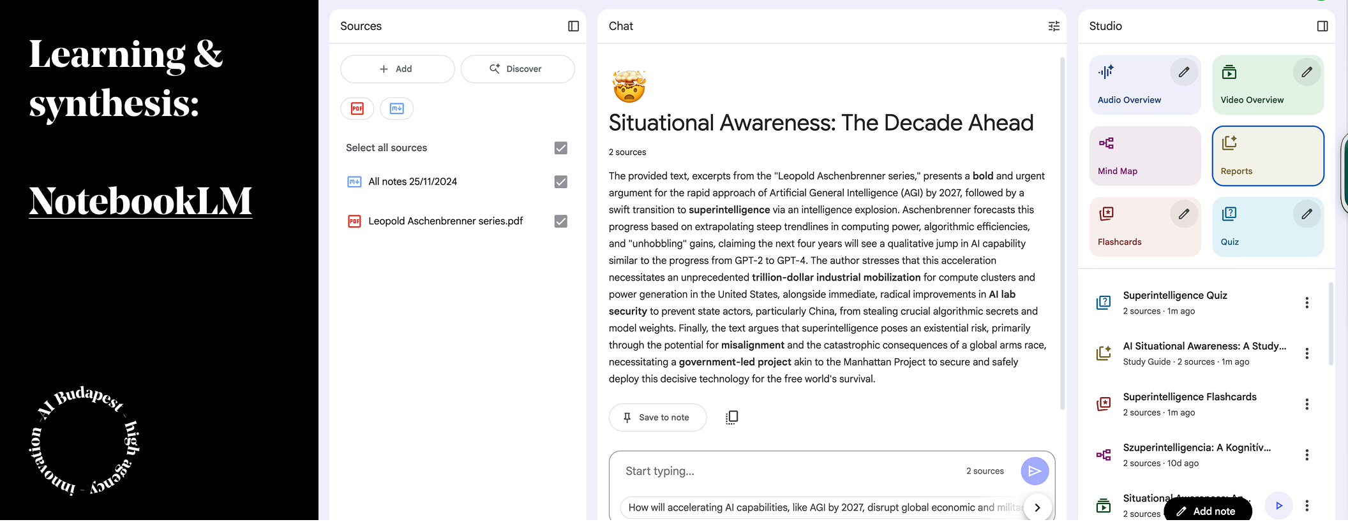Viewport: 1348px width, 522px height.
Task: Click the flashcards icon beside Superintelligence Flashcards
Action: pyautogui.click(x=1104, y=404)
